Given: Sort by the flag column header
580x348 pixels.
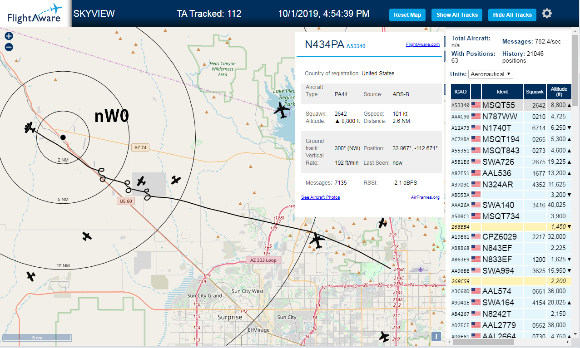Looking at the screenshot, I should (x=476, y=92).
